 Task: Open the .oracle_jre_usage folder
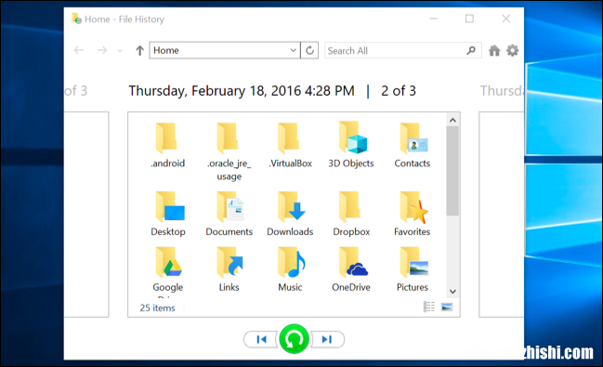point(229,151)
